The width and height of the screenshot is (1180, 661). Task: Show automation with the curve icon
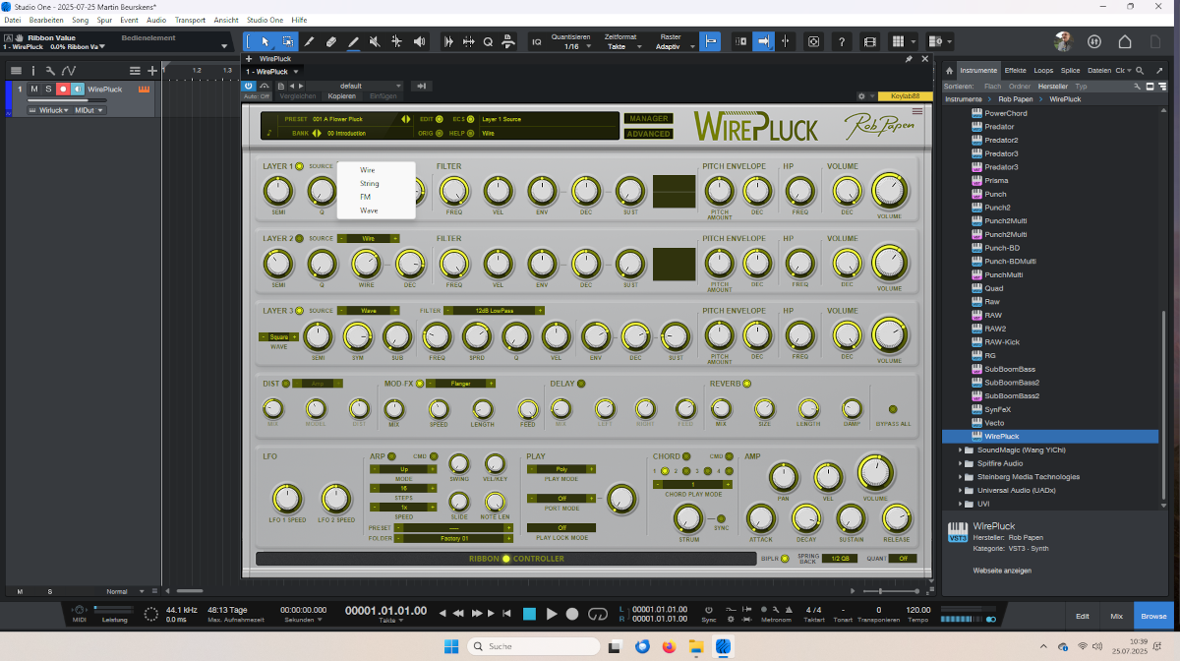coord(68,70)
